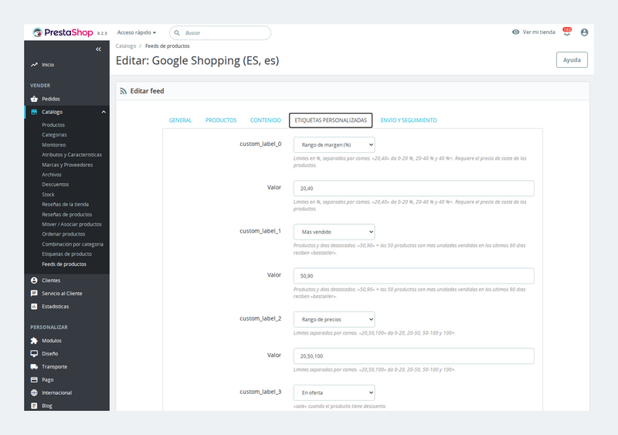618x435 pixels.
Task: Click the Pedidos basket icon
Action: point(34,99)
